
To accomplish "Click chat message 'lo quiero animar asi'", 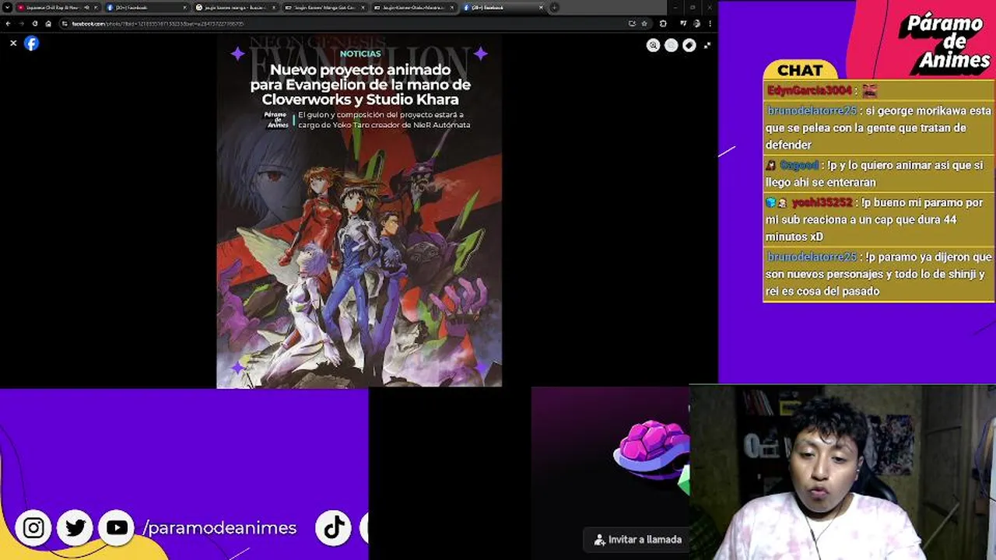I will coord(879,173).
